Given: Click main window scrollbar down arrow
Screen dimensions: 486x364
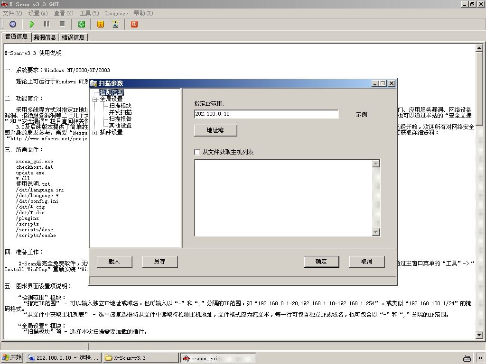Looking at the screenshot, I should pos(479,335).
